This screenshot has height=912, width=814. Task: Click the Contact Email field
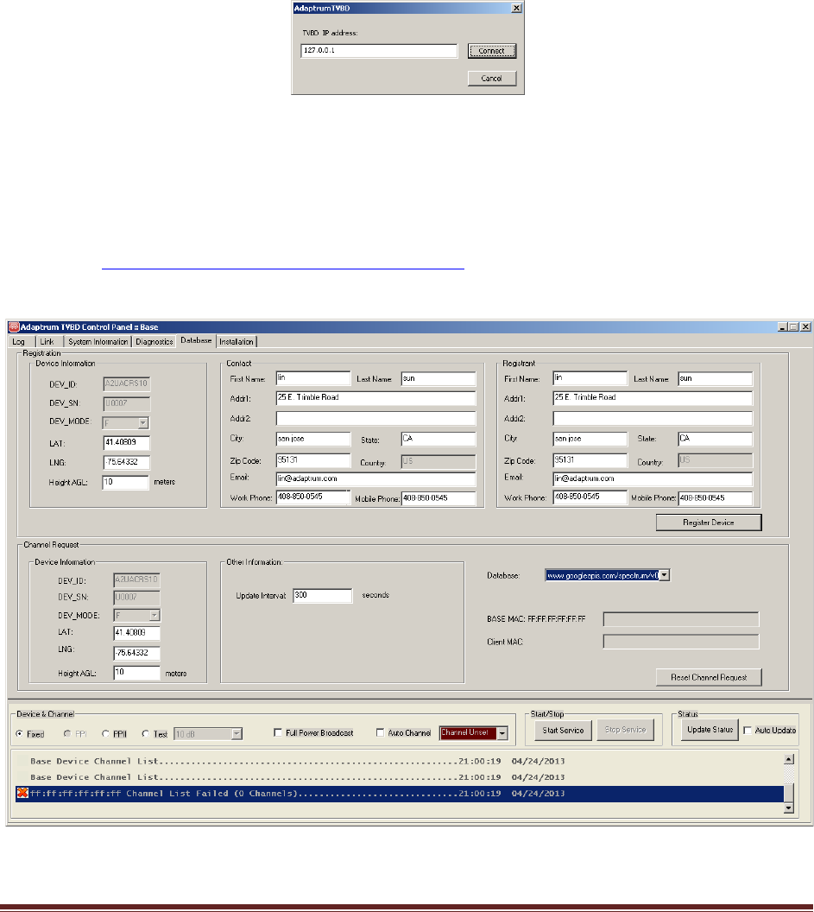(x=375, y=478)
